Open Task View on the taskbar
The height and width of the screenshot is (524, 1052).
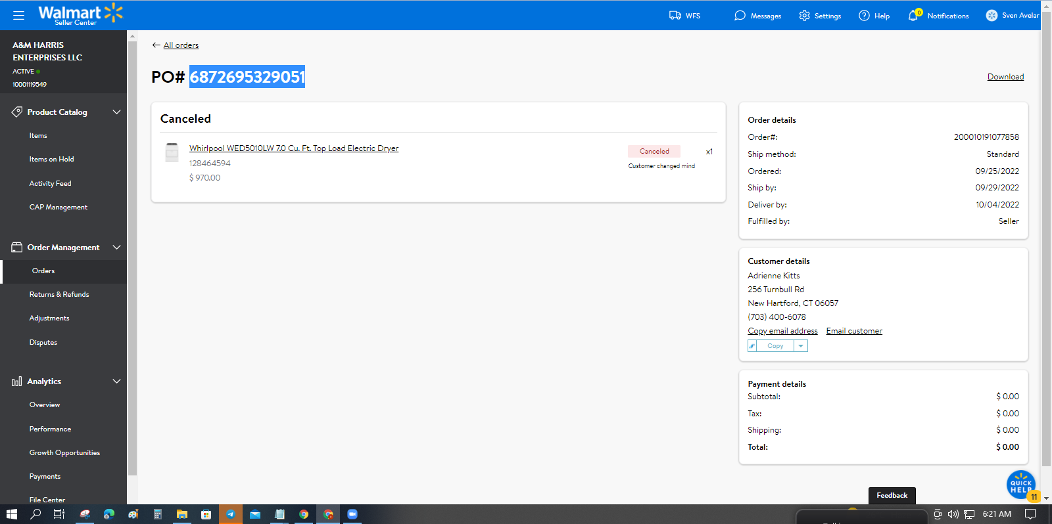[59, 514]
